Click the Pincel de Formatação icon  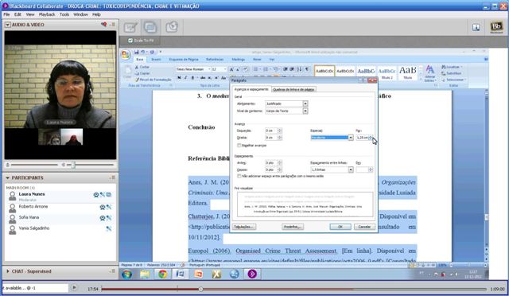[153, 80]
